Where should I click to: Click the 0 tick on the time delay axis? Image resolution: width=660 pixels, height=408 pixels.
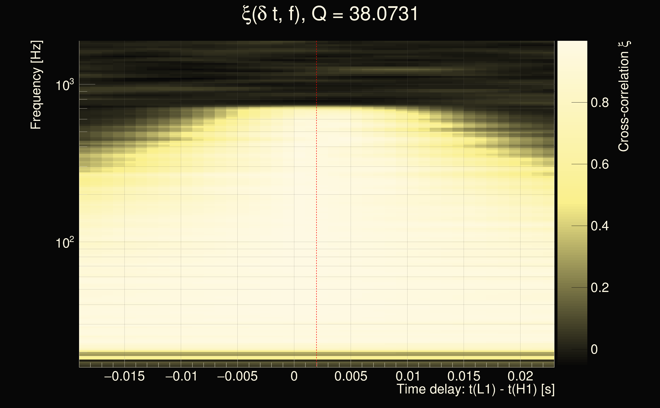294,376
